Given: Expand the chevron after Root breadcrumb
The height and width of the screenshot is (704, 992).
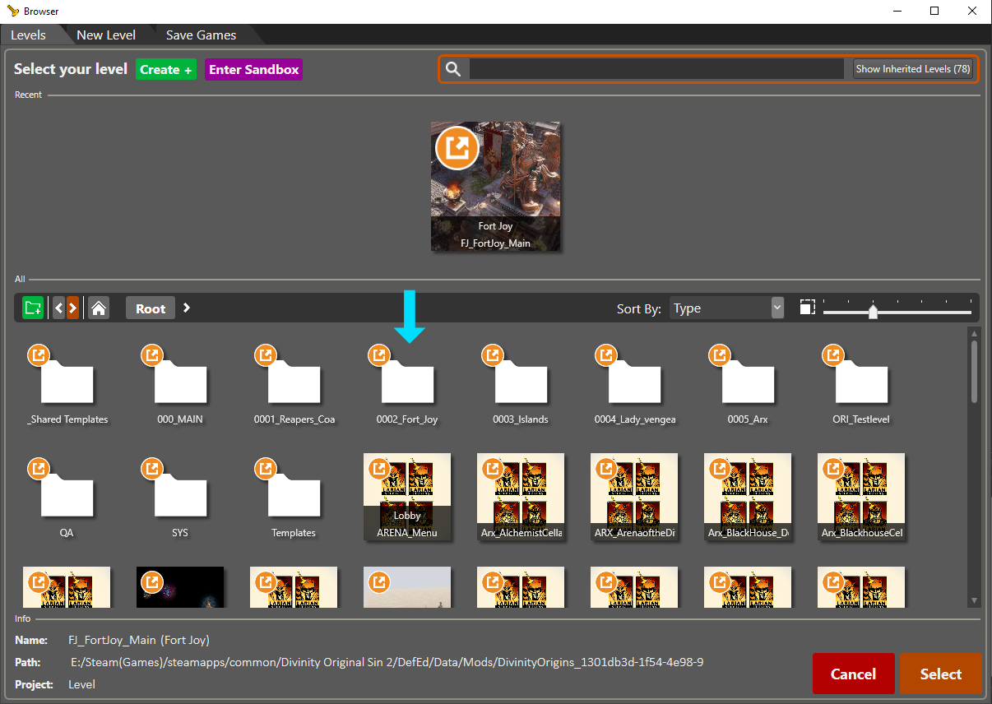Looking at the screenshot, I should (x=187, y=308).
